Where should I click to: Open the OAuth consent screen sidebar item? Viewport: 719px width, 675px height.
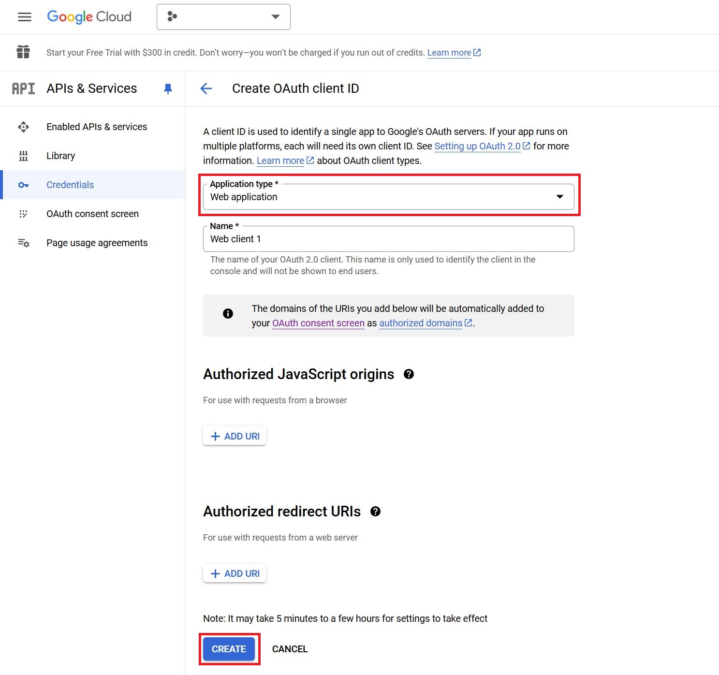(92, 214)
